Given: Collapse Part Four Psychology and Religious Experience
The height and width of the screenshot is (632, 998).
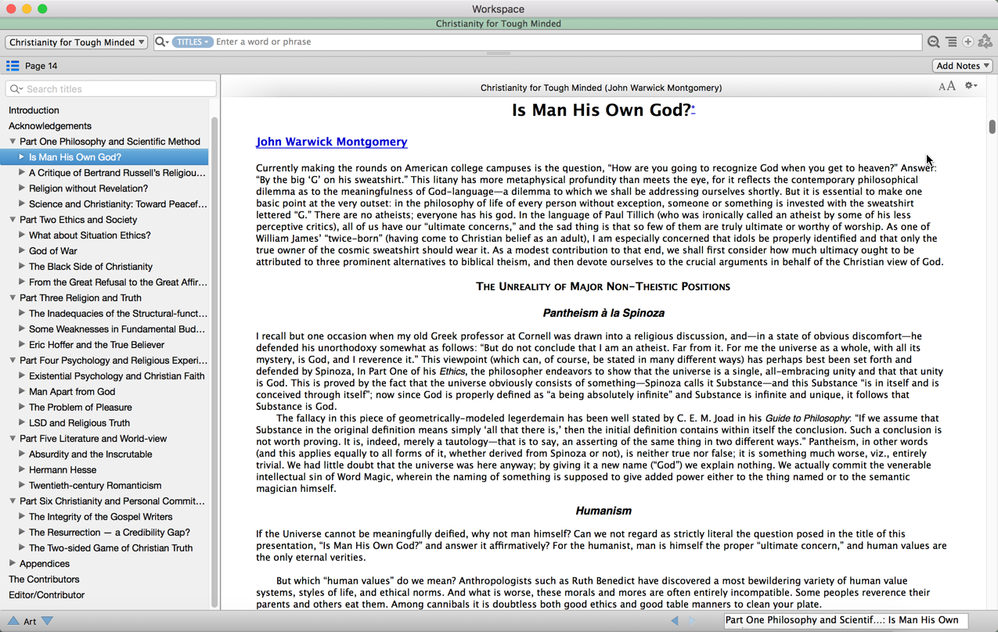Looking at the screenshot, I should coord(13,361).
